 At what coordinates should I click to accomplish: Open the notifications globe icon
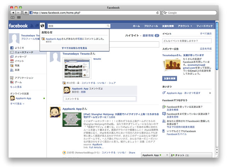pos(42,26)
